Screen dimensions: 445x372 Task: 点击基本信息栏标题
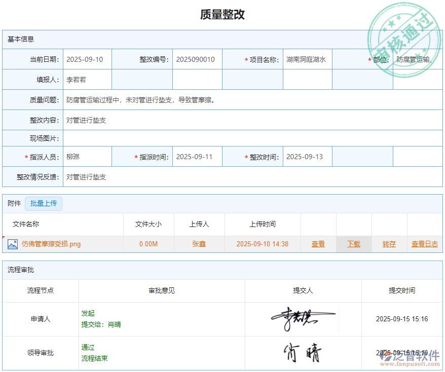click(21, 39)
